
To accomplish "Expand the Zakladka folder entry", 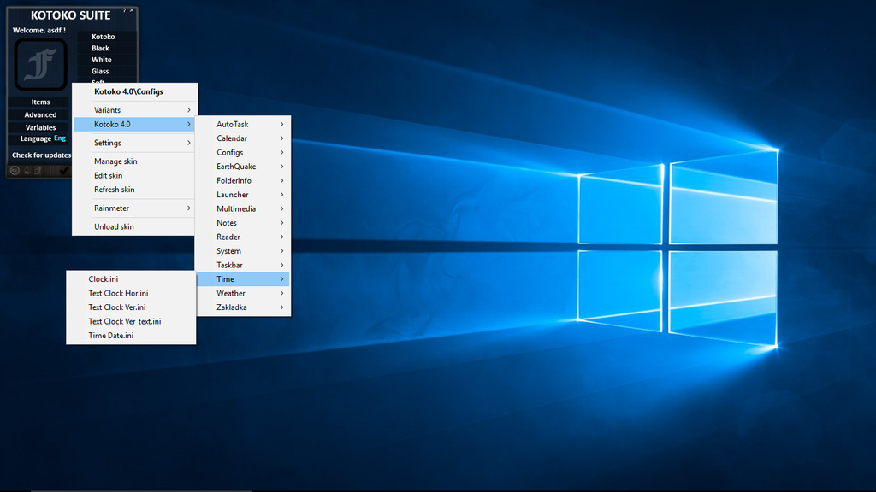I will click(x=243, y=307).
